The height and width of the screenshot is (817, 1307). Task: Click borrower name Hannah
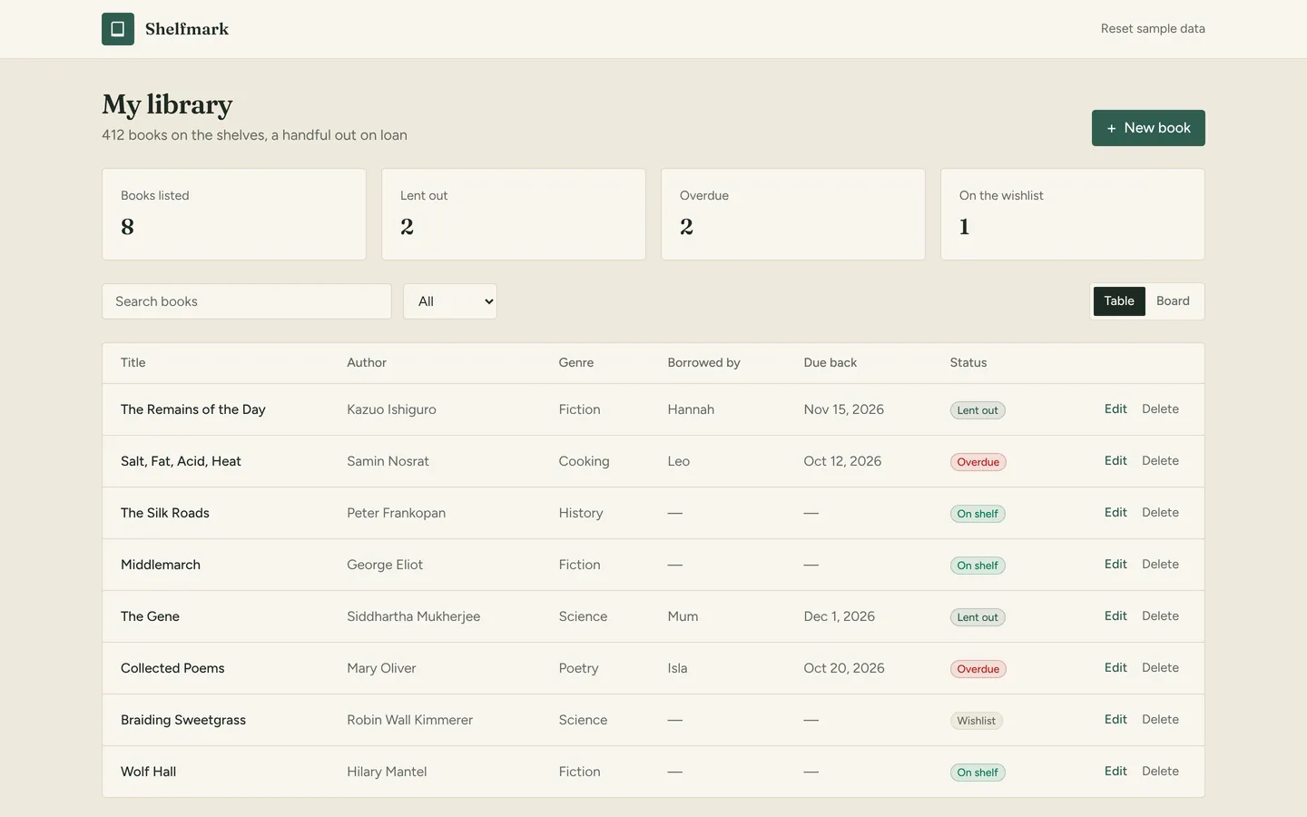click(x=691, y=409)
